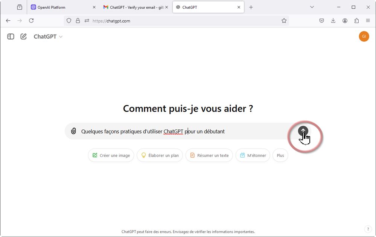Choose the Créer une image suggestion
376x237 pixels.
tap(111, 155)
